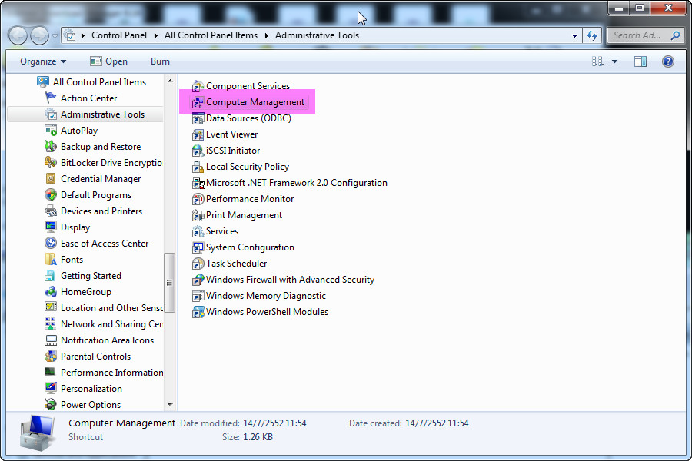Viewport: 692px width, 461px height.
Task: Click the Forward navigation button
Action: (x=39, y=36)
